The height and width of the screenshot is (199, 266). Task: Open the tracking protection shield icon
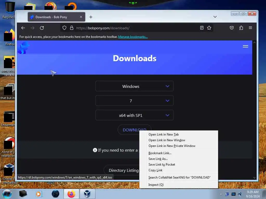64,28
